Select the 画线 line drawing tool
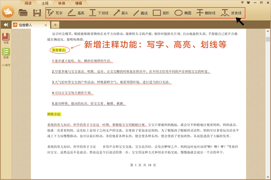The width and height of the screenshot is (271, 180). tap(140, 13)
